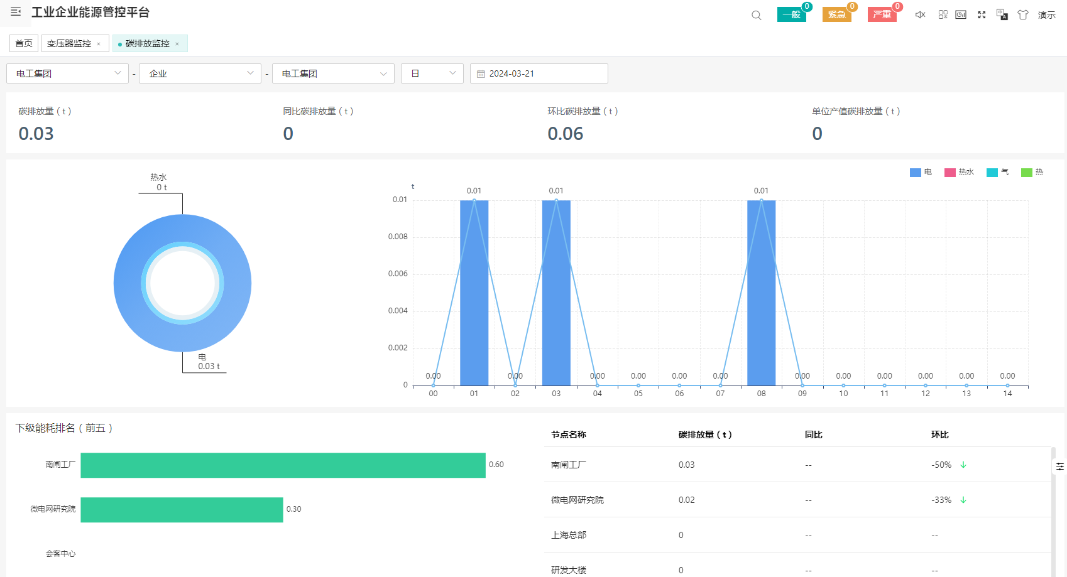This screenshot has width=1067, height=577.
Task: Click 下级能耗排名（前五）heading
Action: click(64, 428)
